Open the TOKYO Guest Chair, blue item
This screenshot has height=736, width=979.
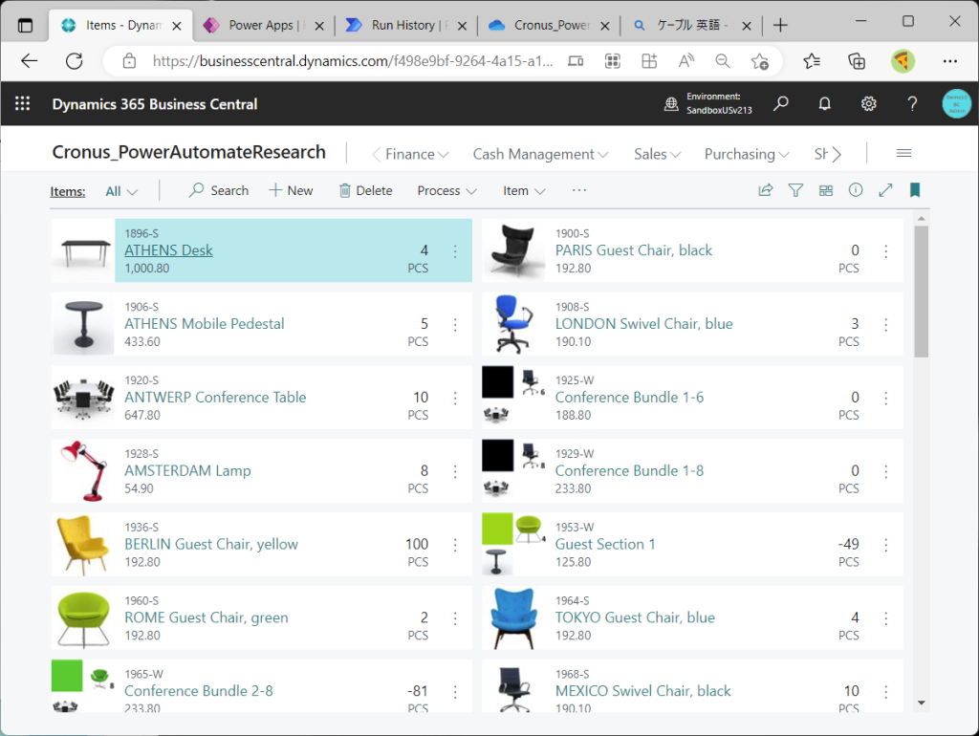pyautogui.click(x=635, y=618)
